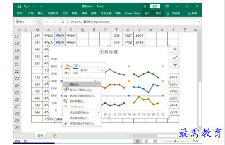The width and height of the screenshot is (225, 145).
Task: Open the Insert ribbon tab
Action: coord(41,13)
